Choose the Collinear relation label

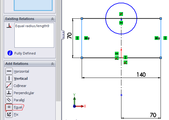[20, 86]
